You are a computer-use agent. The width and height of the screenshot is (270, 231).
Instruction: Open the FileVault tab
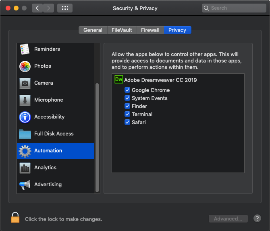point(122,30)
